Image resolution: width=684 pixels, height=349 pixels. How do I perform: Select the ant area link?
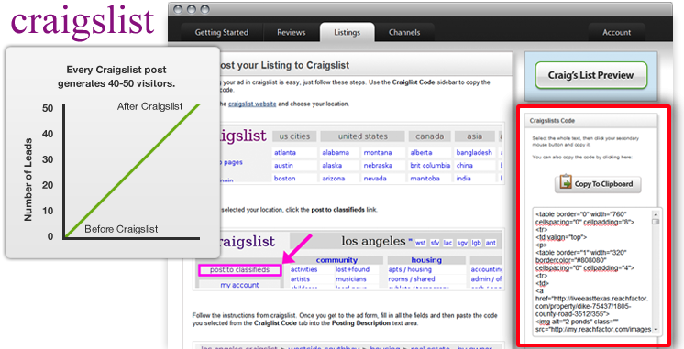click(x=491, y=243)
